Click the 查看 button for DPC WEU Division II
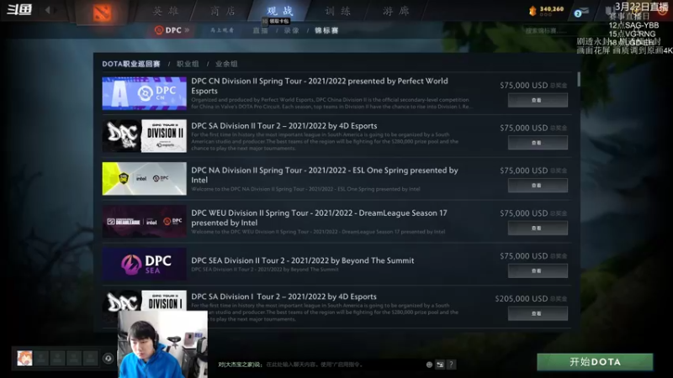 (x=538, y=228)
